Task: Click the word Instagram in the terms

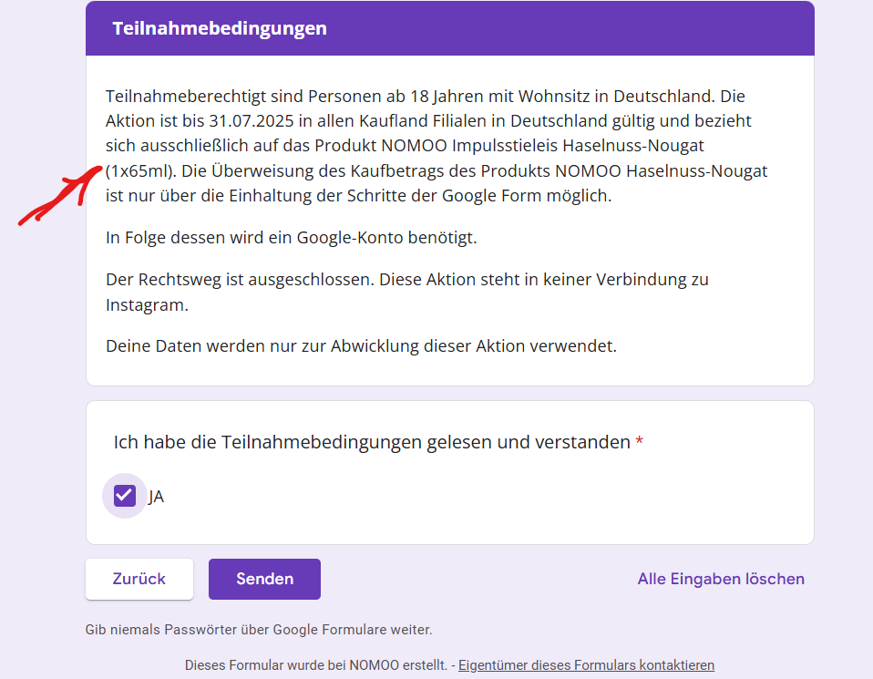Action: click(147, 304)
